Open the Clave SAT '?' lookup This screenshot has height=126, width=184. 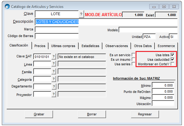pos(54,56)
